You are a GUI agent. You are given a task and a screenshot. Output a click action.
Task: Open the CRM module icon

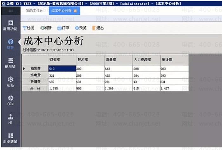[10, 100]
